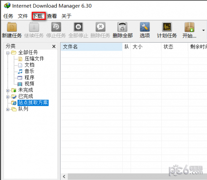Select the 队列 label in tree
This screenshot has height=180, width=207.
(23, 109)
